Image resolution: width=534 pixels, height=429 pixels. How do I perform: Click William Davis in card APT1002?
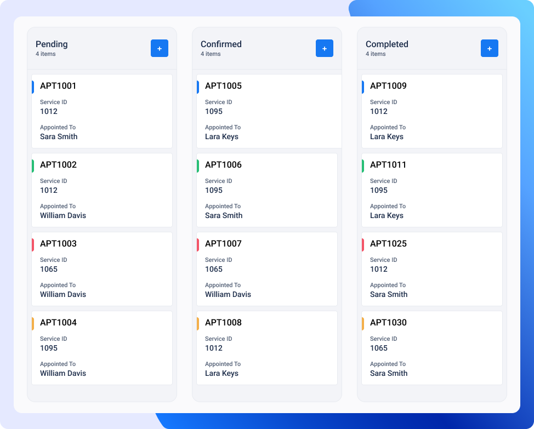tap(63, 215)
